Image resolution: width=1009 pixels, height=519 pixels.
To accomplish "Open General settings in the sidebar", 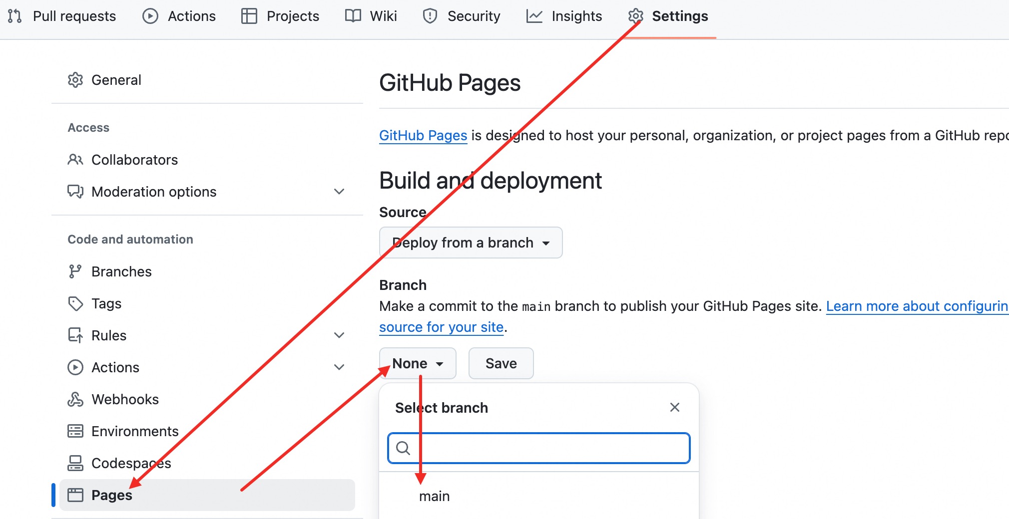I will coord(207,80).
